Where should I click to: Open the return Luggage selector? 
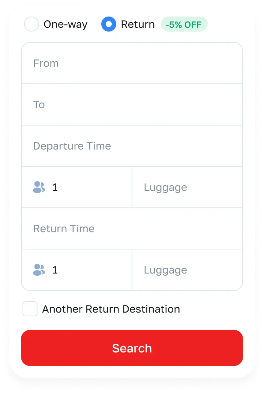click(187, 270)
